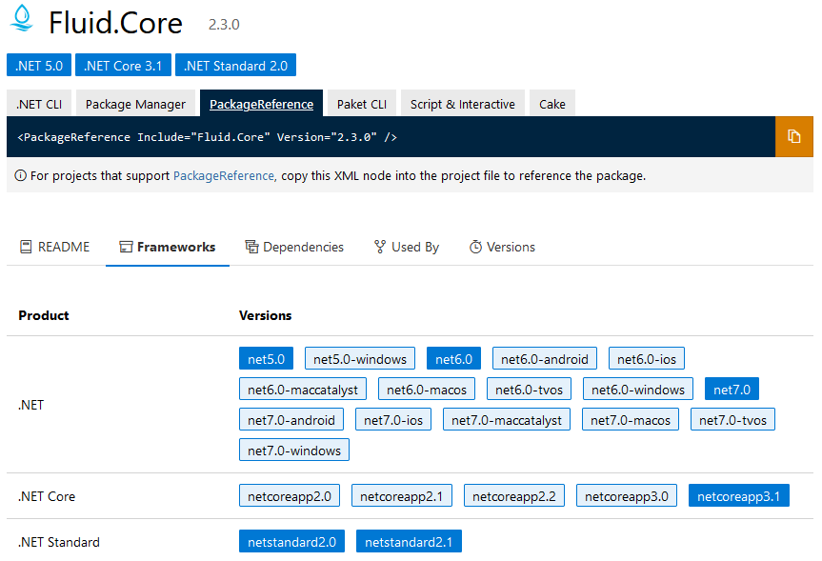
Task: Switch to the Paket CLI tab
Action: 362,104
